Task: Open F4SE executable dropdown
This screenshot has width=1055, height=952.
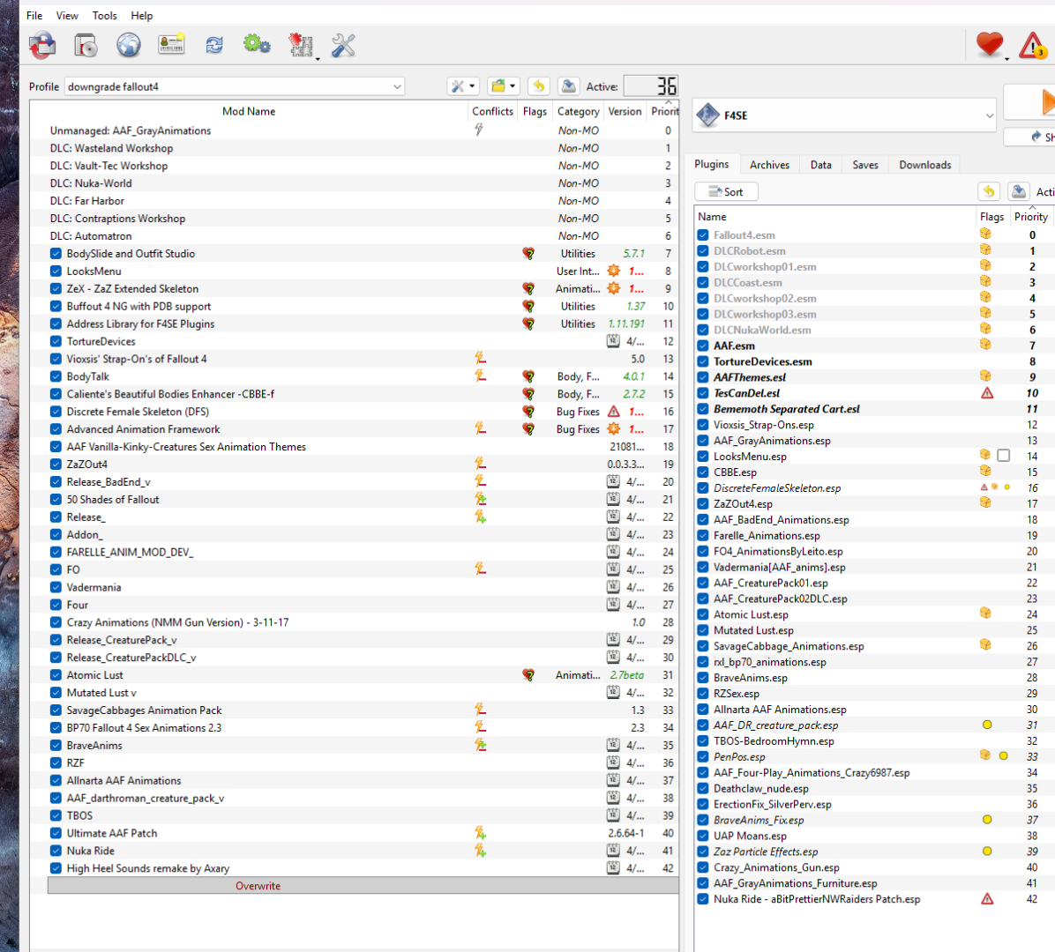Action: point(844,115)
